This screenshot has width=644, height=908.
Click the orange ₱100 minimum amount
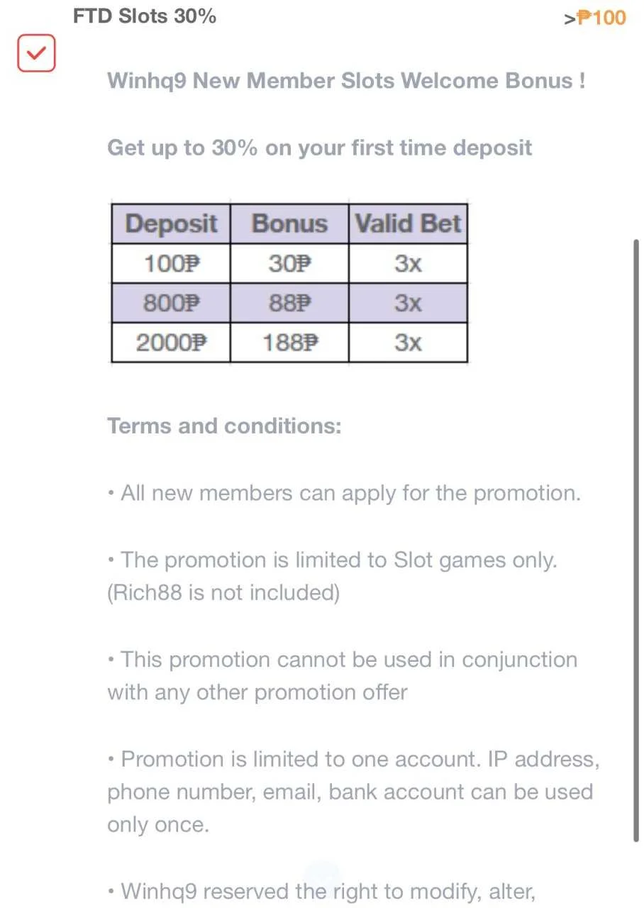601,17
